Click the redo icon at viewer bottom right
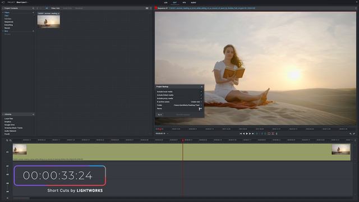359x202 pixels. (x=354, y=134)
